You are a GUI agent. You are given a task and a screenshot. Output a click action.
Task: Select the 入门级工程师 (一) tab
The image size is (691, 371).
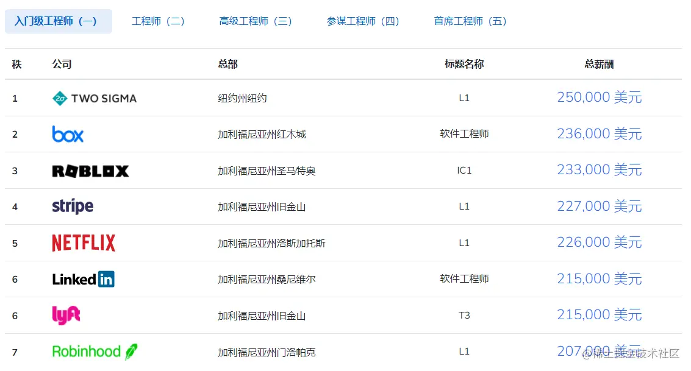(58, 21)
